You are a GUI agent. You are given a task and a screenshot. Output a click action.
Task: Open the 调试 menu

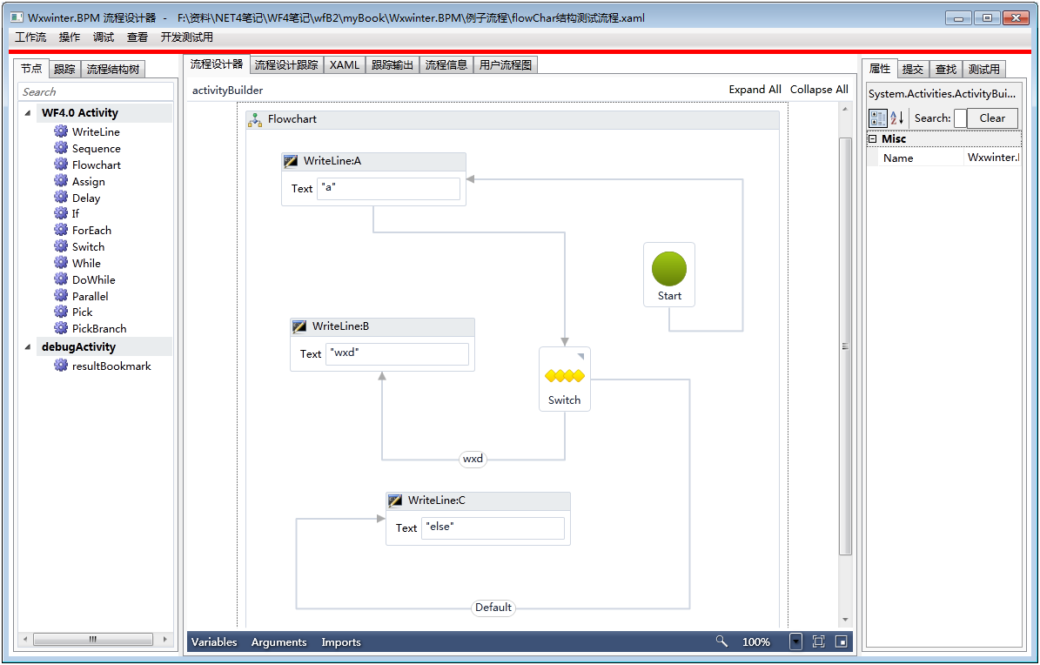[x=104, y=37]
